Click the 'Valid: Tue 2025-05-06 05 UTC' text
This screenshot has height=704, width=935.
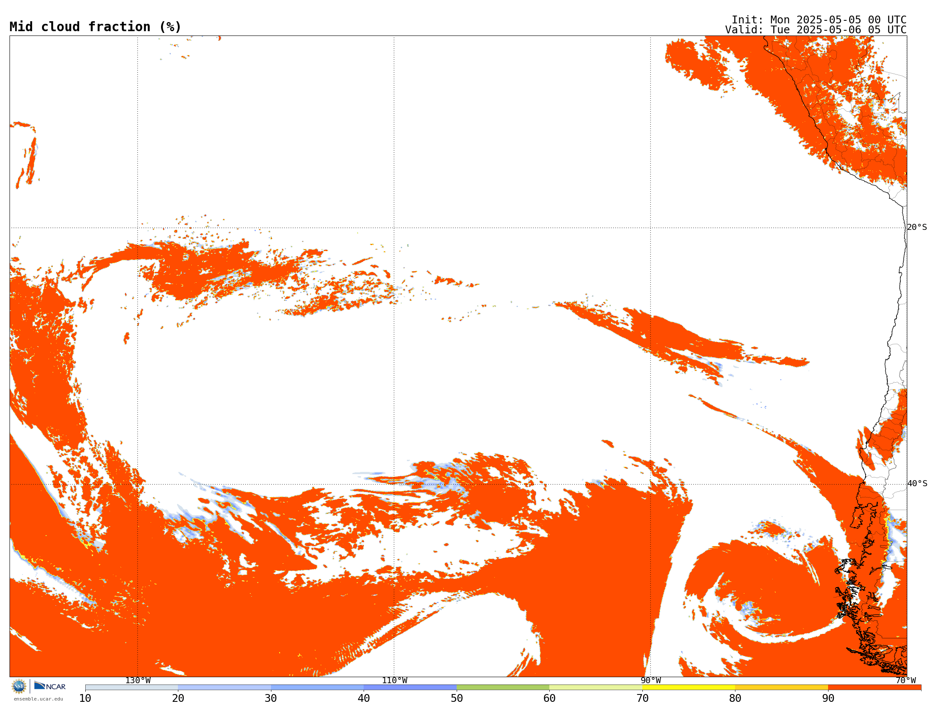click(816, 30)
